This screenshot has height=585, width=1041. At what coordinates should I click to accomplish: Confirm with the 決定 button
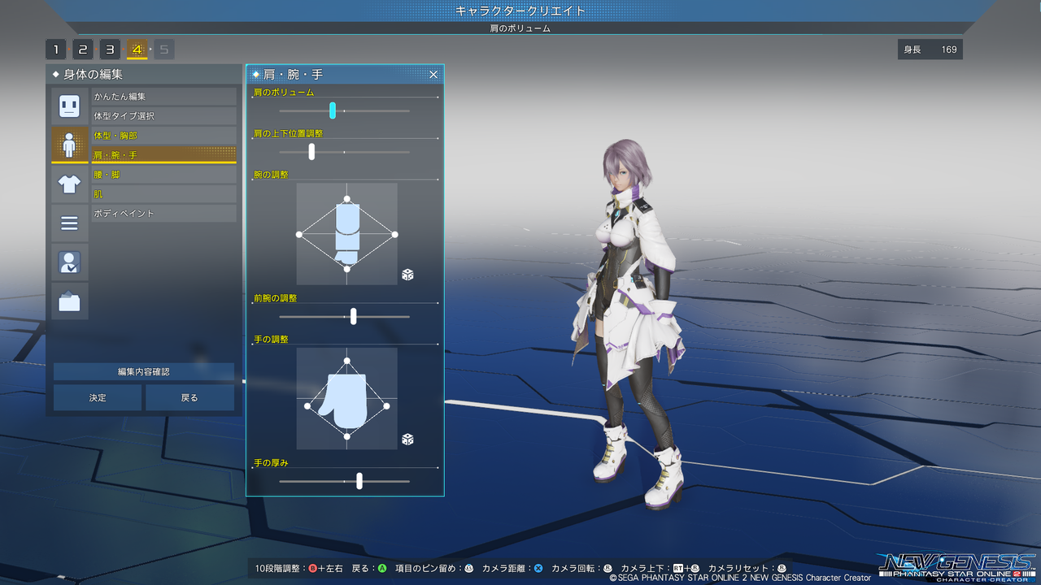pyautogui.click(x=98, y=397)
